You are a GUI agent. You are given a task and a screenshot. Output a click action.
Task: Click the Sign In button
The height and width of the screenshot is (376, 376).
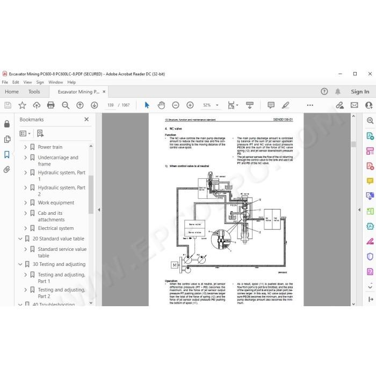tap(360, 92)
